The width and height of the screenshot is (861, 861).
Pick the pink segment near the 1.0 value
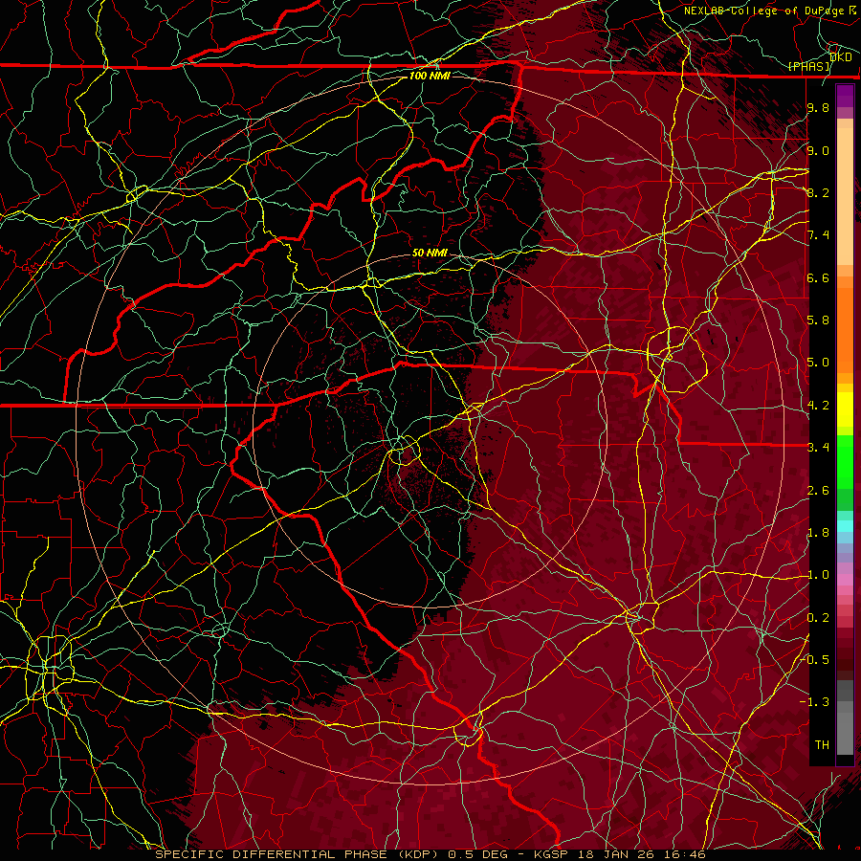pos(845,580)
